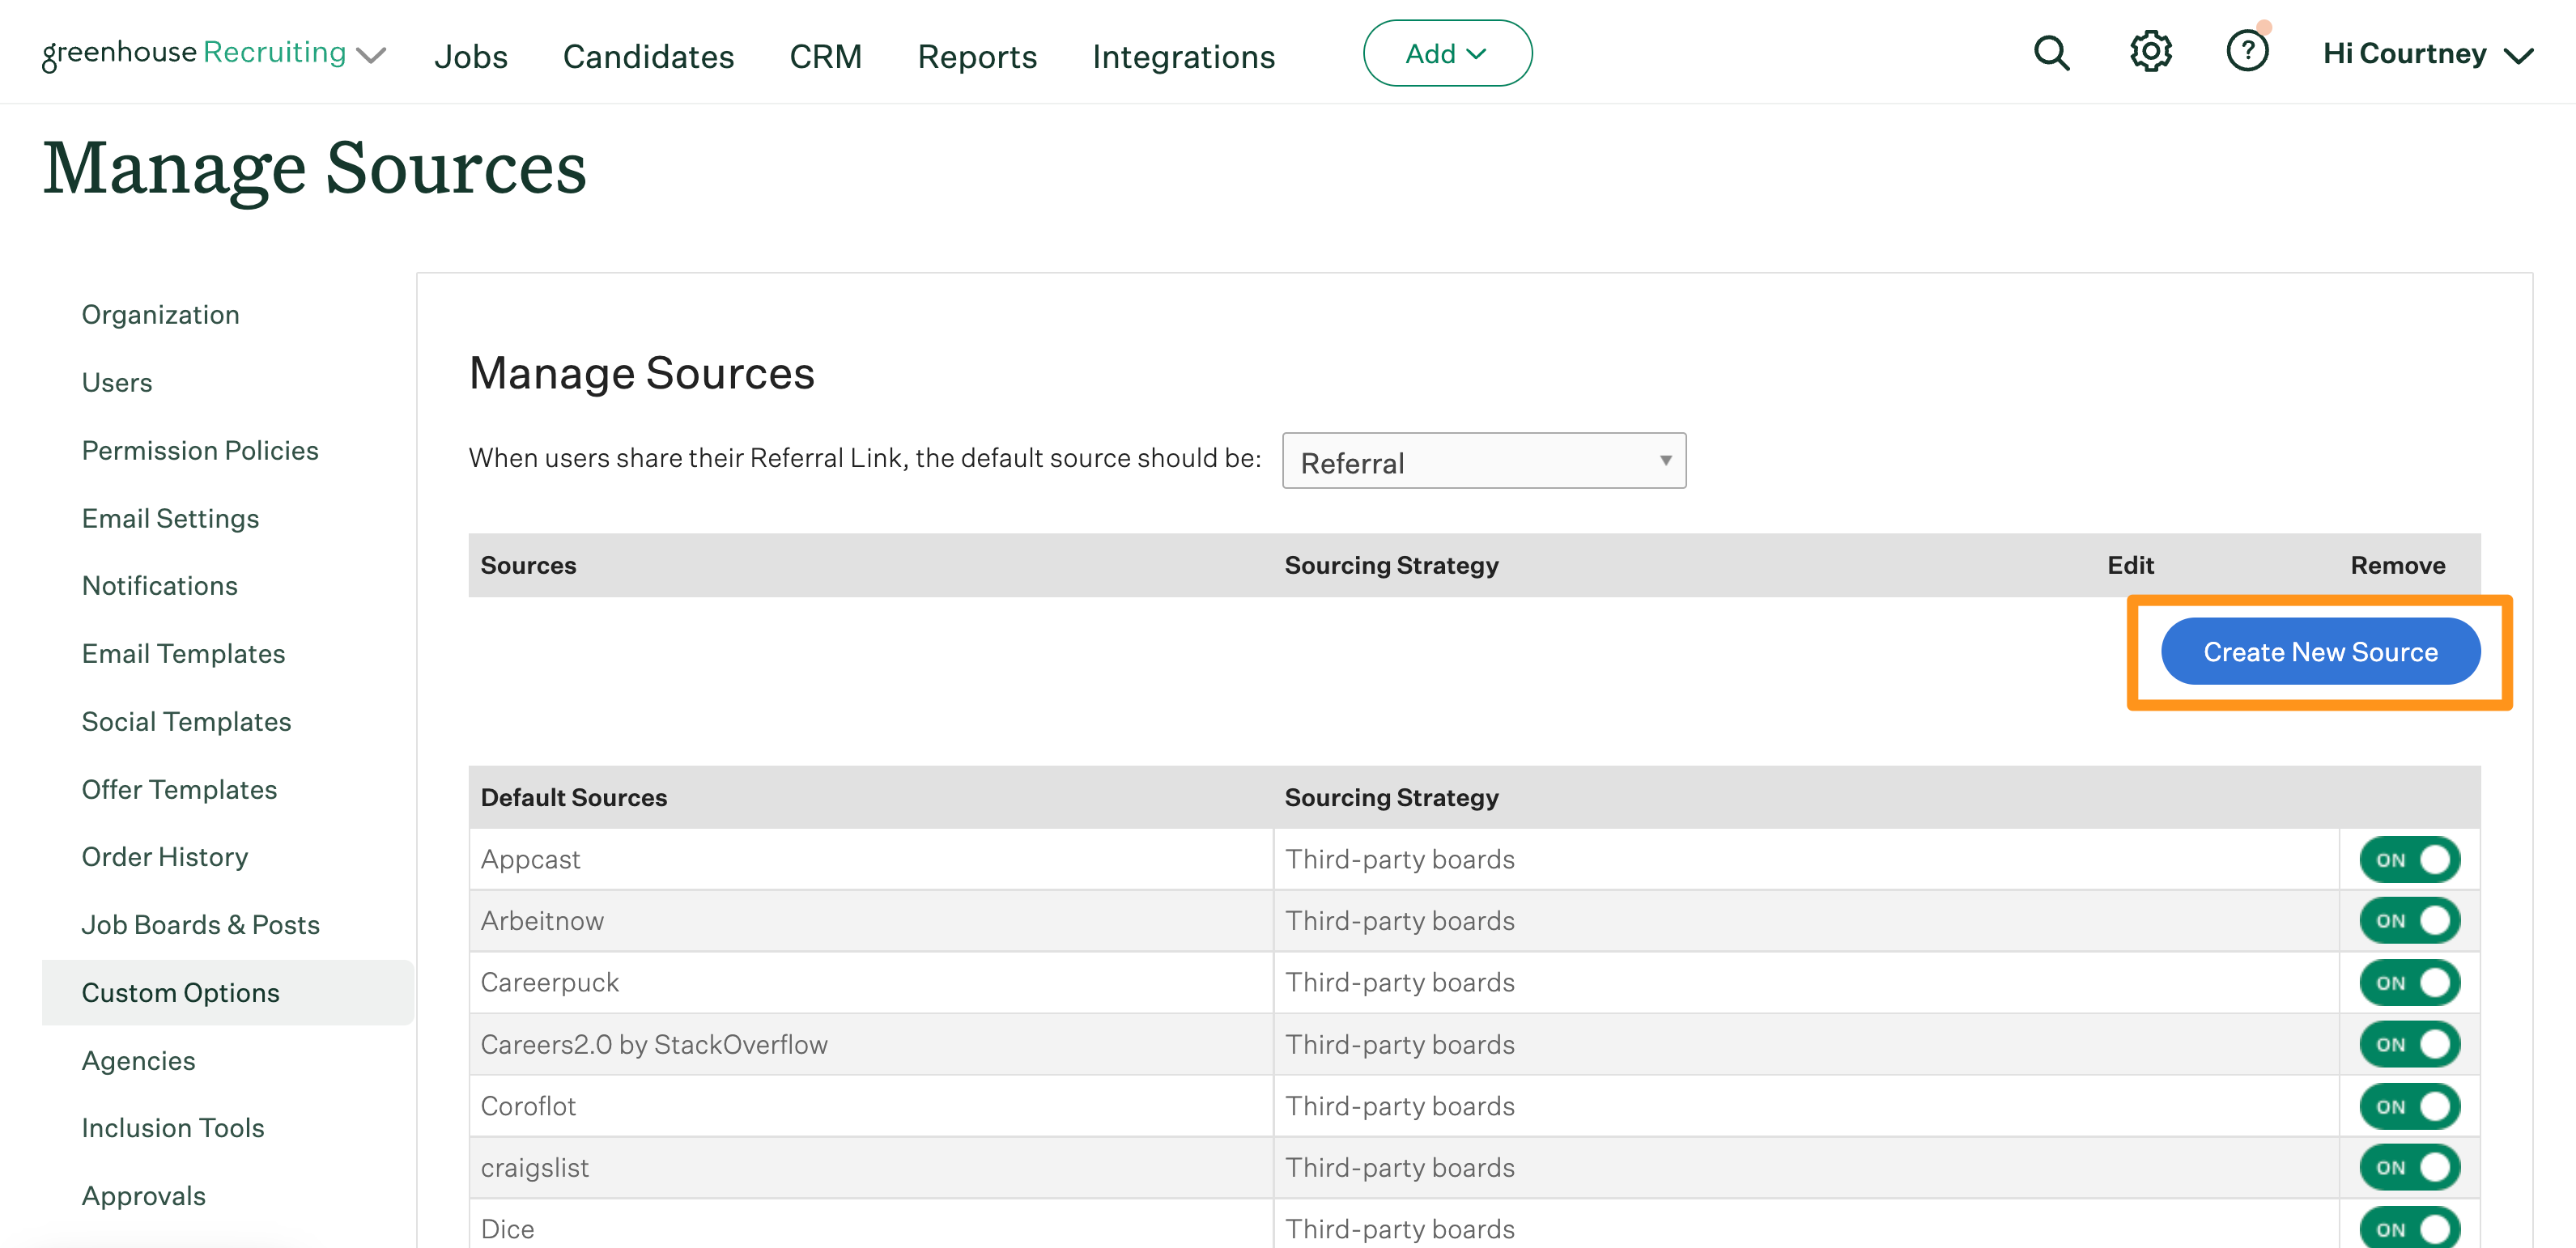
Task: Open the Hi Courtney account menu
Action: (2427, 54)
